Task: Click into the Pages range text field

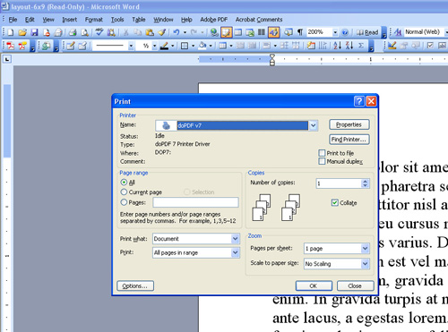Action: [195, 202]
